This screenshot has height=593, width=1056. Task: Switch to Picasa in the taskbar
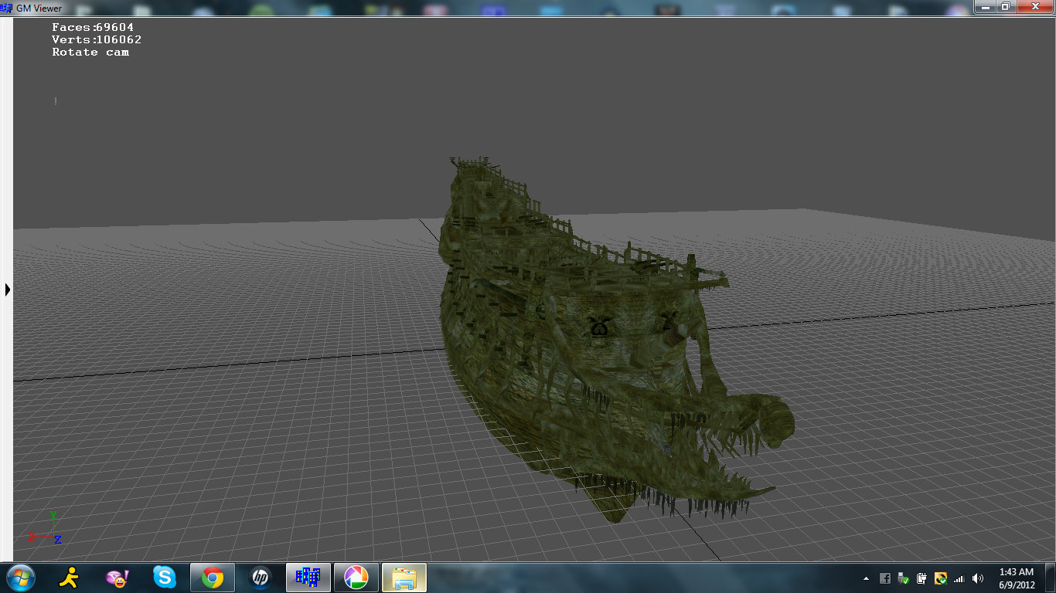pos(356,577)
